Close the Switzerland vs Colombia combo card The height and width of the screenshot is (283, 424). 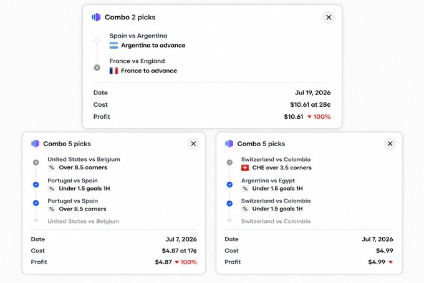(390, 144)
